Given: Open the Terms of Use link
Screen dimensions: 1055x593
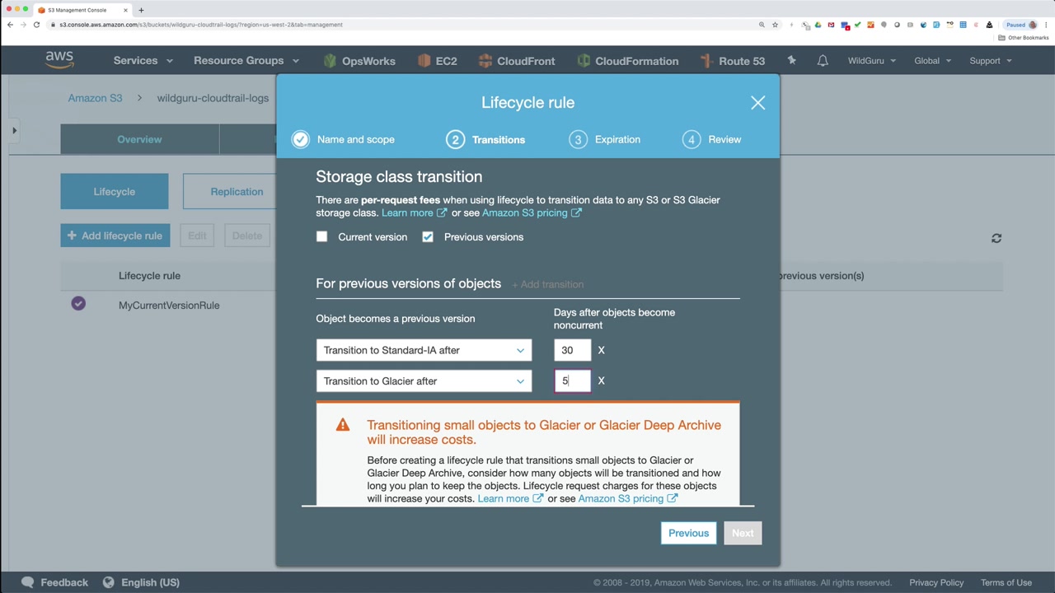Looking at the screenshot, I should point(1006,582).
